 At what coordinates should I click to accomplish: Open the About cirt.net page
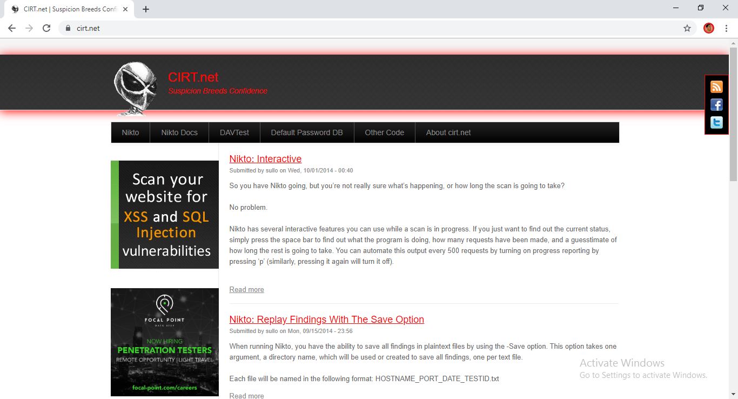click(448, 132)
